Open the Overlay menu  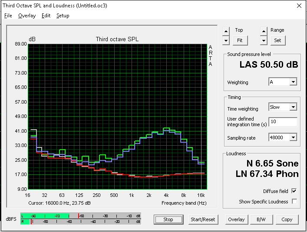click(x=27, y=16)
